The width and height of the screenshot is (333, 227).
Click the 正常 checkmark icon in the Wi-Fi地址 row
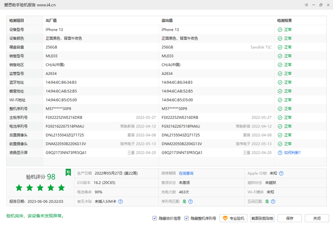point(280,100)
